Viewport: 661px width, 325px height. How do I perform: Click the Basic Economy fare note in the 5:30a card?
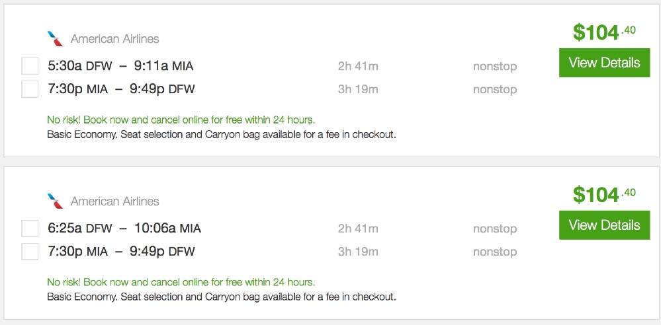pos(222,135)
